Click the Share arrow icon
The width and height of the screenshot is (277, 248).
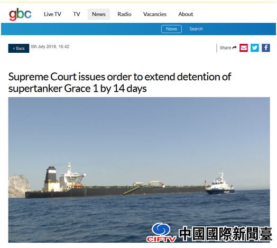(234, 47)
